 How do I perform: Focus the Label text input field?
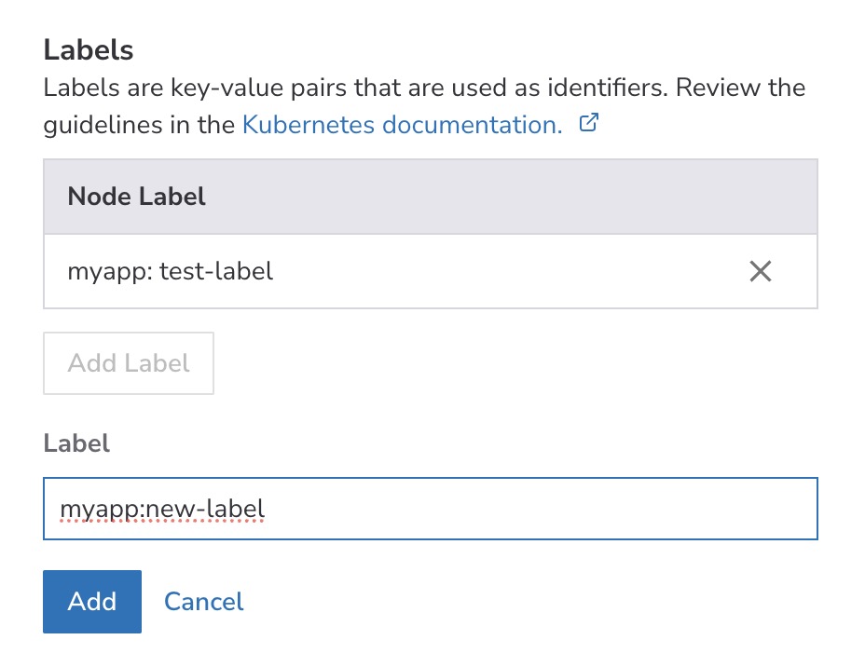point(522,509)
